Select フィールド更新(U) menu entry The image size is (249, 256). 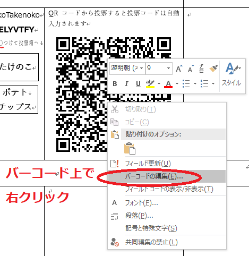167,164
